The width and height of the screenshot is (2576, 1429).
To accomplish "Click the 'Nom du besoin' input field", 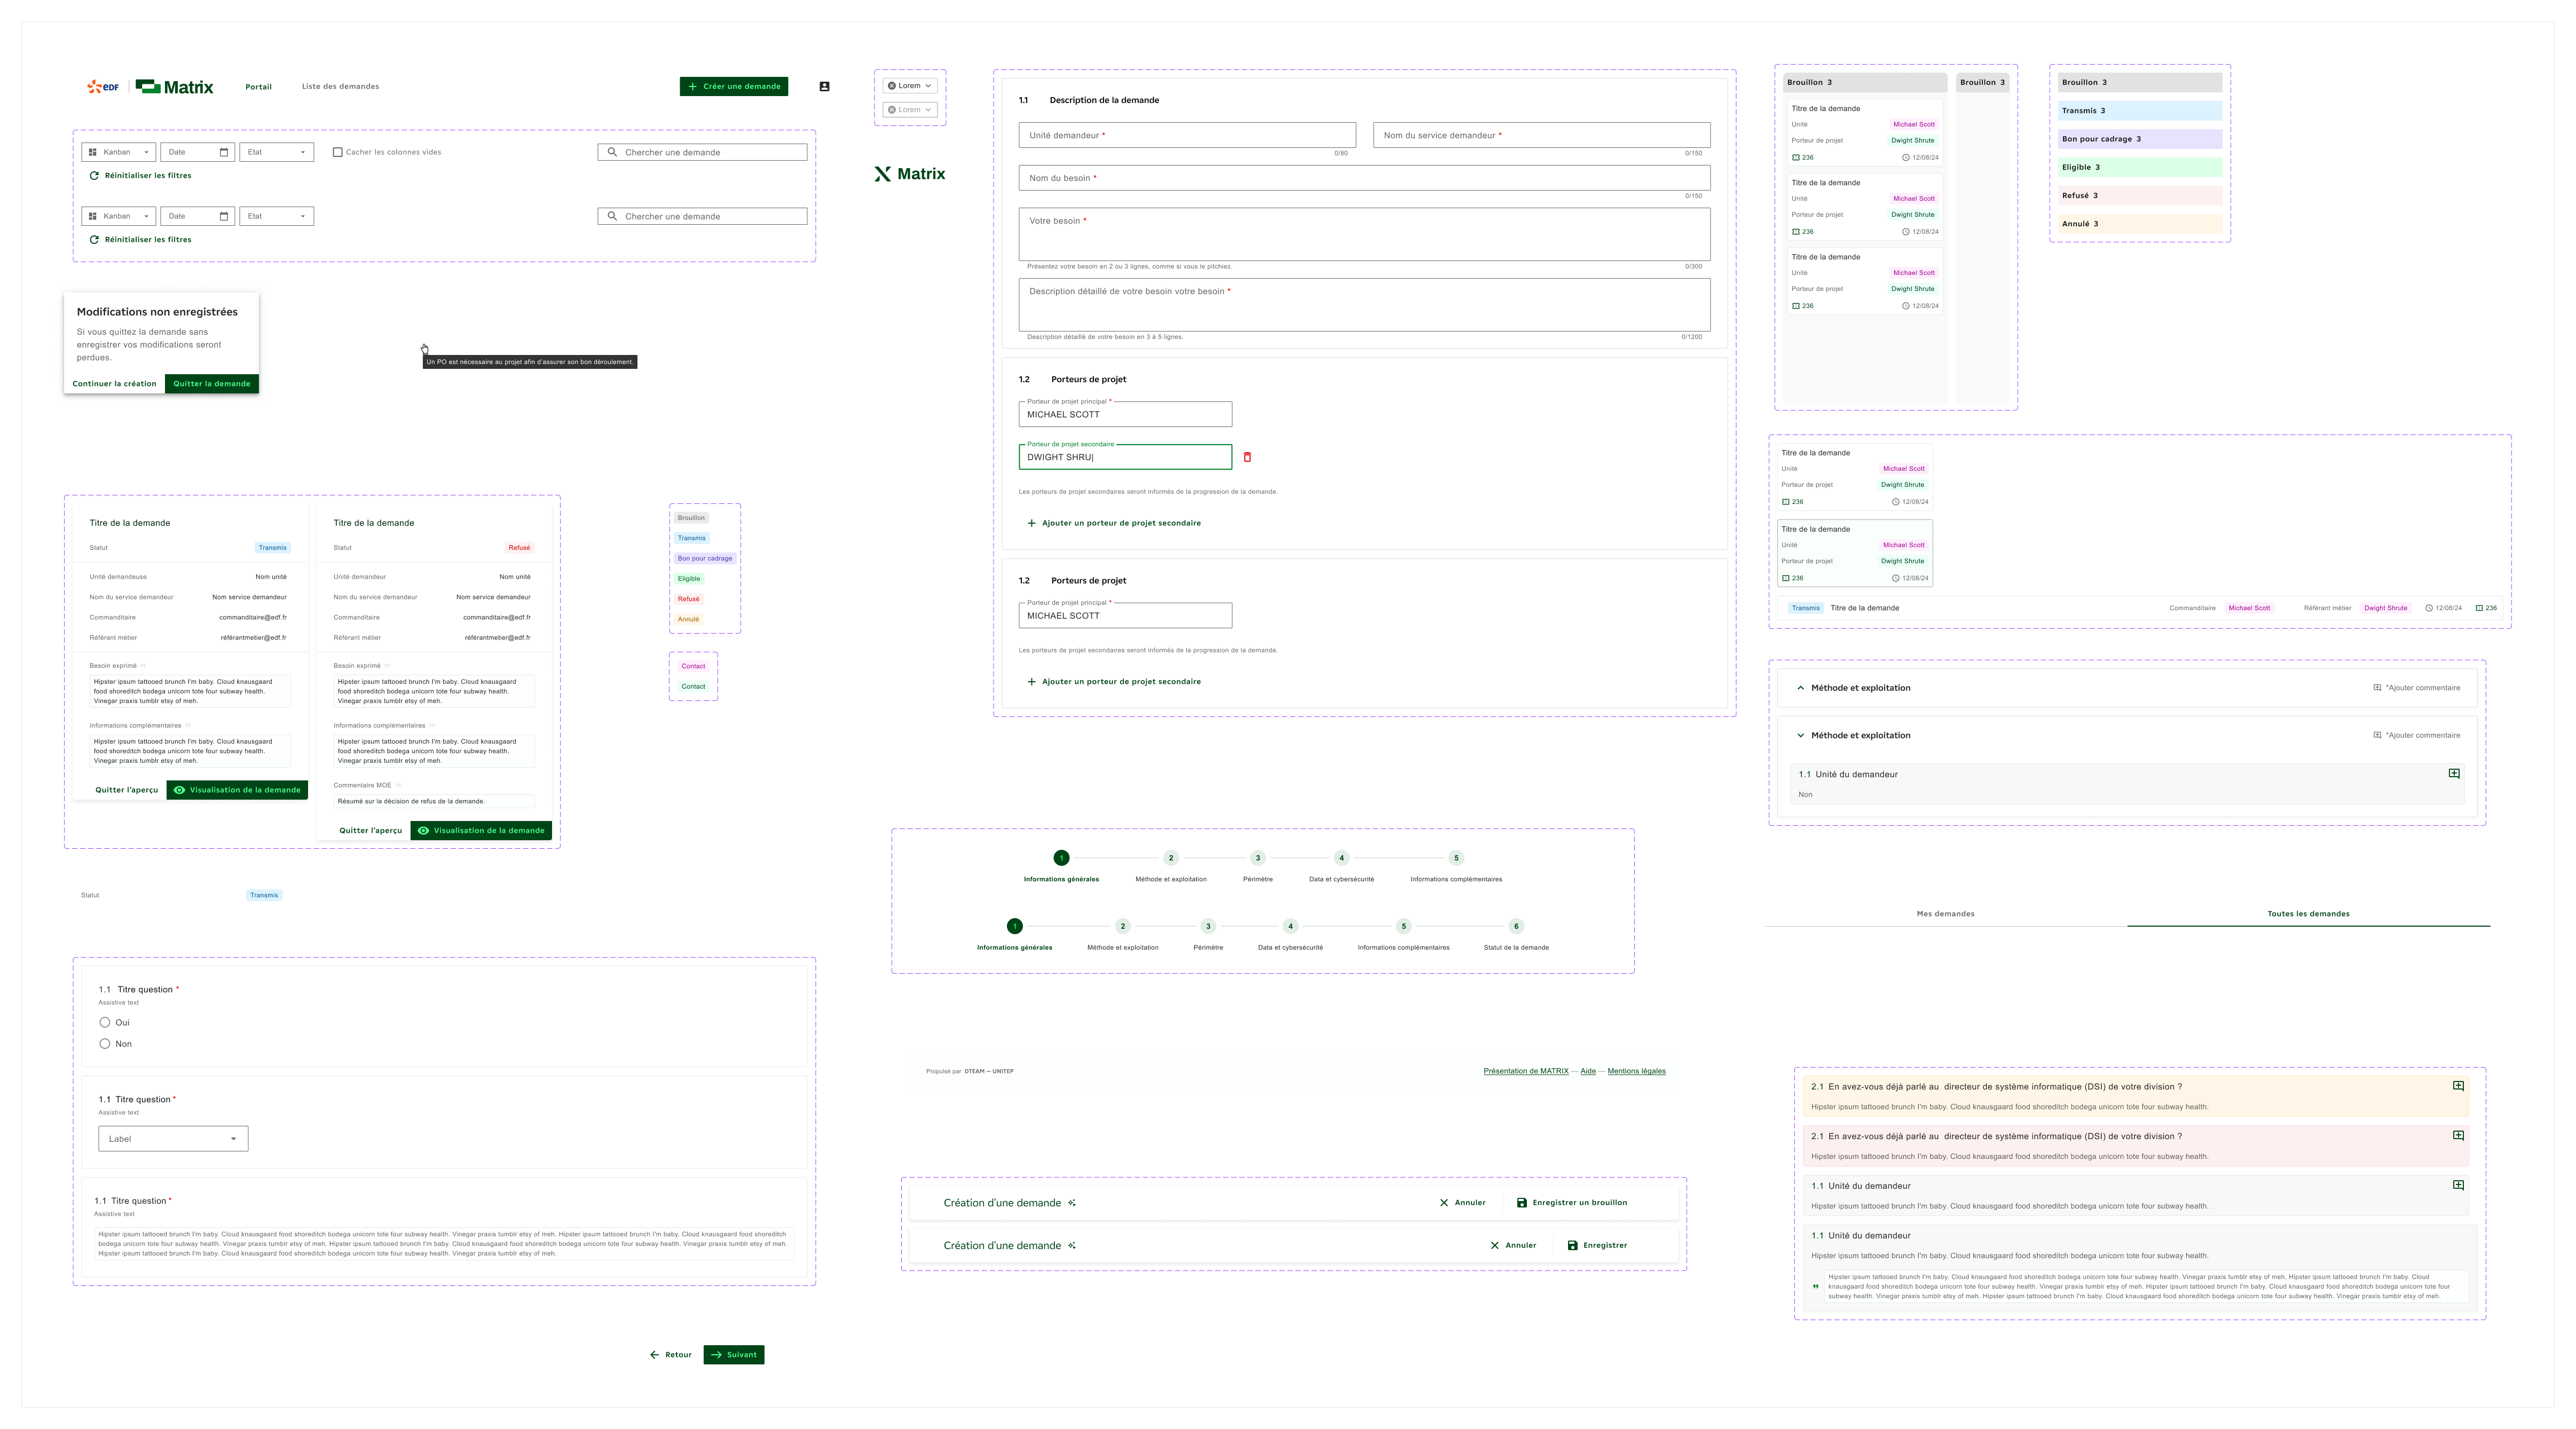I will click(x=1364, y=178).
